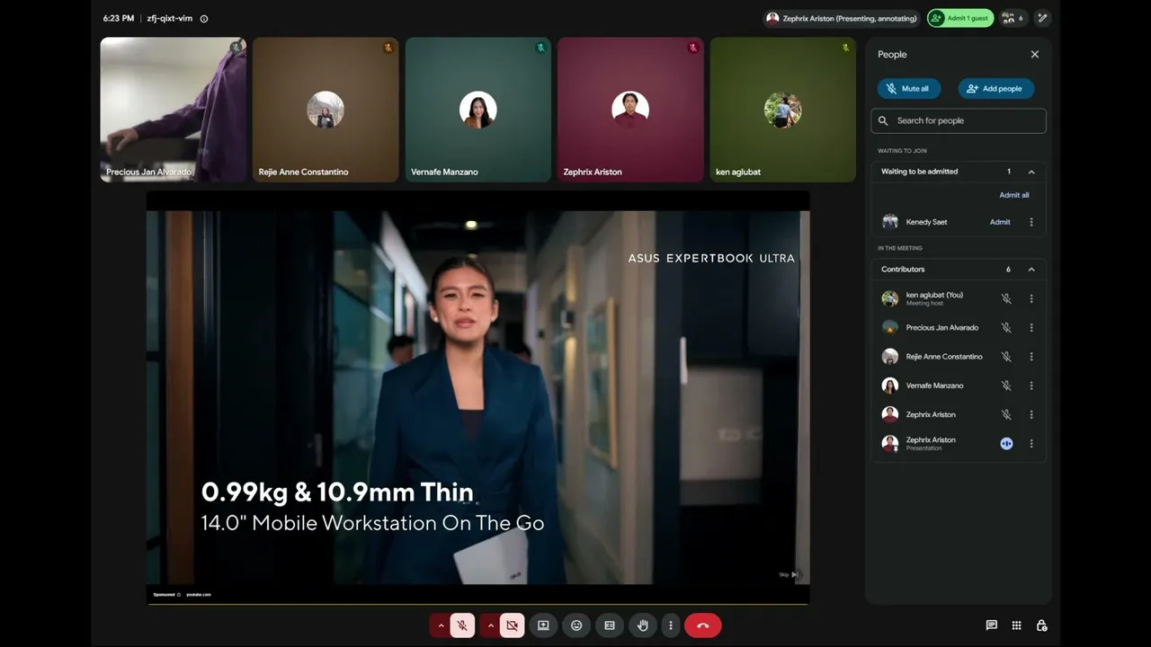The image size is (1151, 647).
Task: Open the Activities grid icon
Action: [1016, 625]
